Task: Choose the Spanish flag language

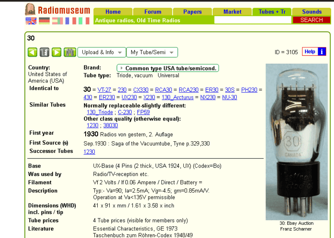Action: [x=58, y=21]
